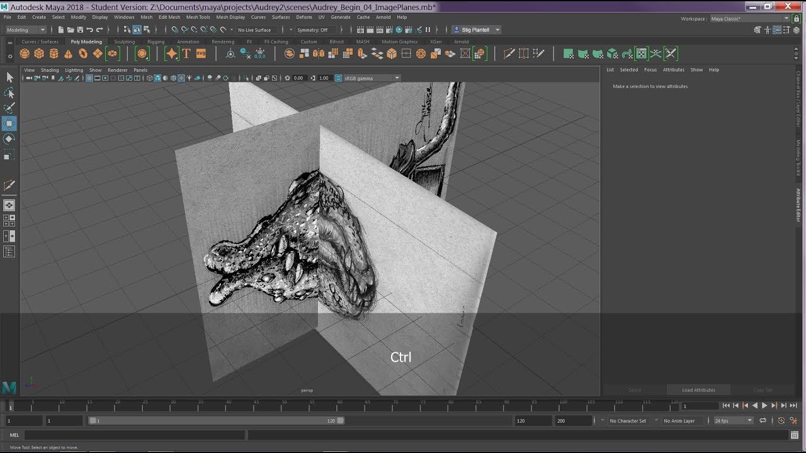The height and width of the screenshot is (453, 806).
Task: Create a polygon sphere from the shelf
Action: coord(25,53)
